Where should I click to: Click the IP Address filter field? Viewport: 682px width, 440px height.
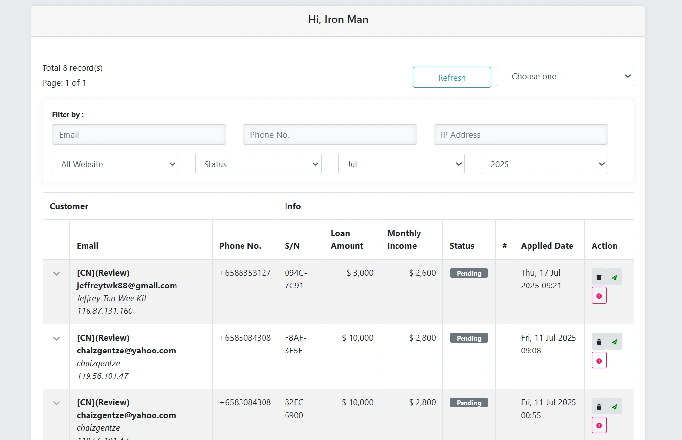(521, 135)
